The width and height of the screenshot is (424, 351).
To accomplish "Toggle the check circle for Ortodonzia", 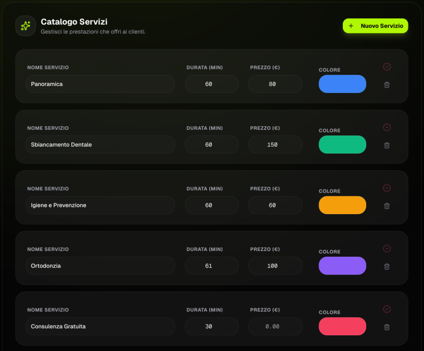I will coord(387,248).
